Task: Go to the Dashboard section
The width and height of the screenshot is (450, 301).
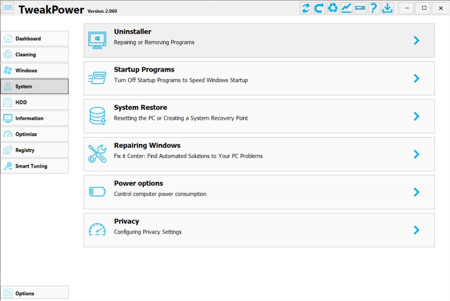Action: tap(34, 39)
